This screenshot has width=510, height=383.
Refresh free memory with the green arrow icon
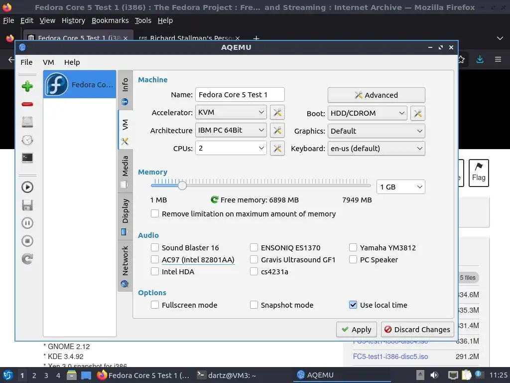214,199
